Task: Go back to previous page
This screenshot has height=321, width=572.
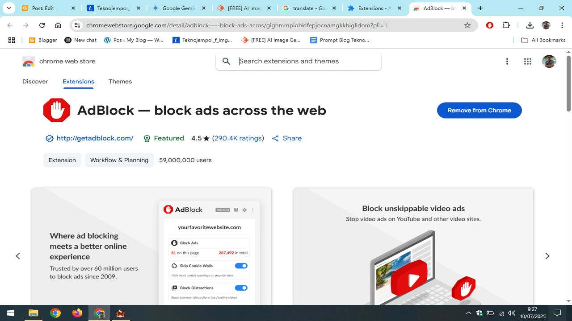Action: click(x=10, y=25)
